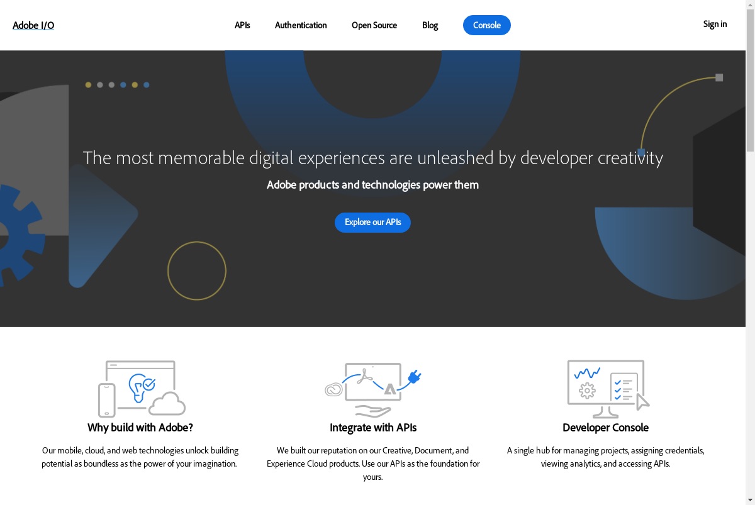Click the subtitle Adobe products and technologies power them
This screenshot has height=505, width=755.
pos(373,185)
